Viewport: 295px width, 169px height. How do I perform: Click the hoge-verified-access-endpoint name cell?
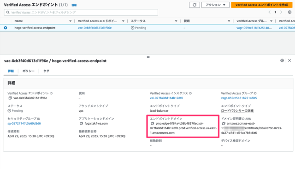click(x=35, y=28)
